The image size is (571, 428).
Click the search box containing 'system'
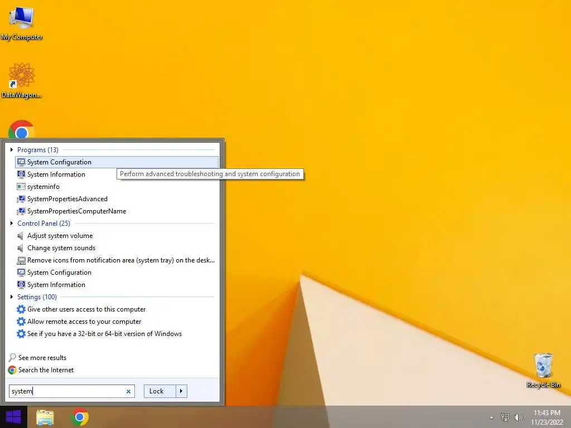72,391
